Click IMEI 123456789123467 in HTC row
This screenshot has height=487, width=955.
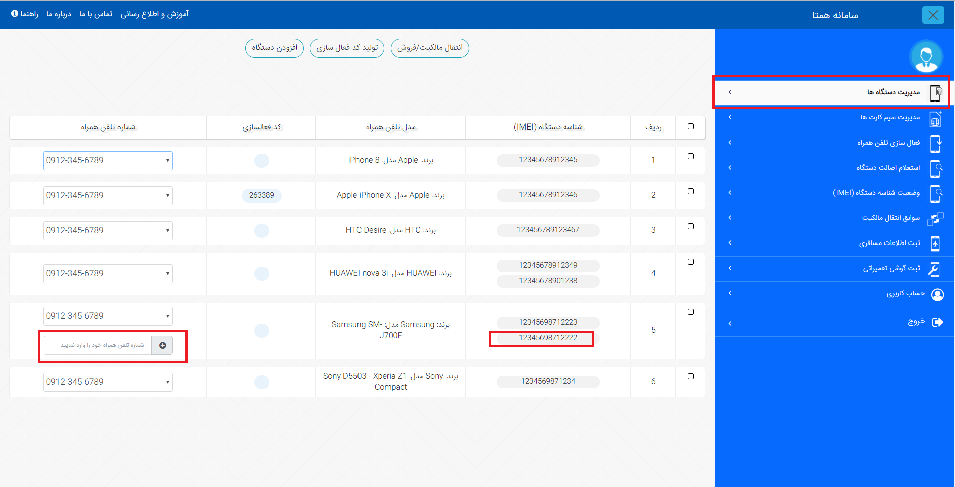(x=548, y=230)
